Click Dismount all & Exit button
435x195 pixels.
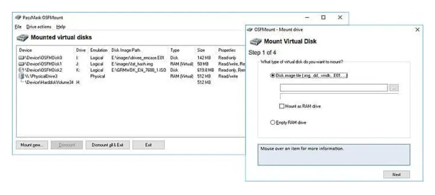tap(108, 145)
